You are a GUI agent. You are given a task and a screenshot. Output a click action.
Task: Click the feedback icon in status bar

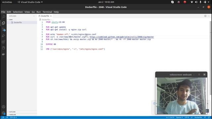coord(205,117)
